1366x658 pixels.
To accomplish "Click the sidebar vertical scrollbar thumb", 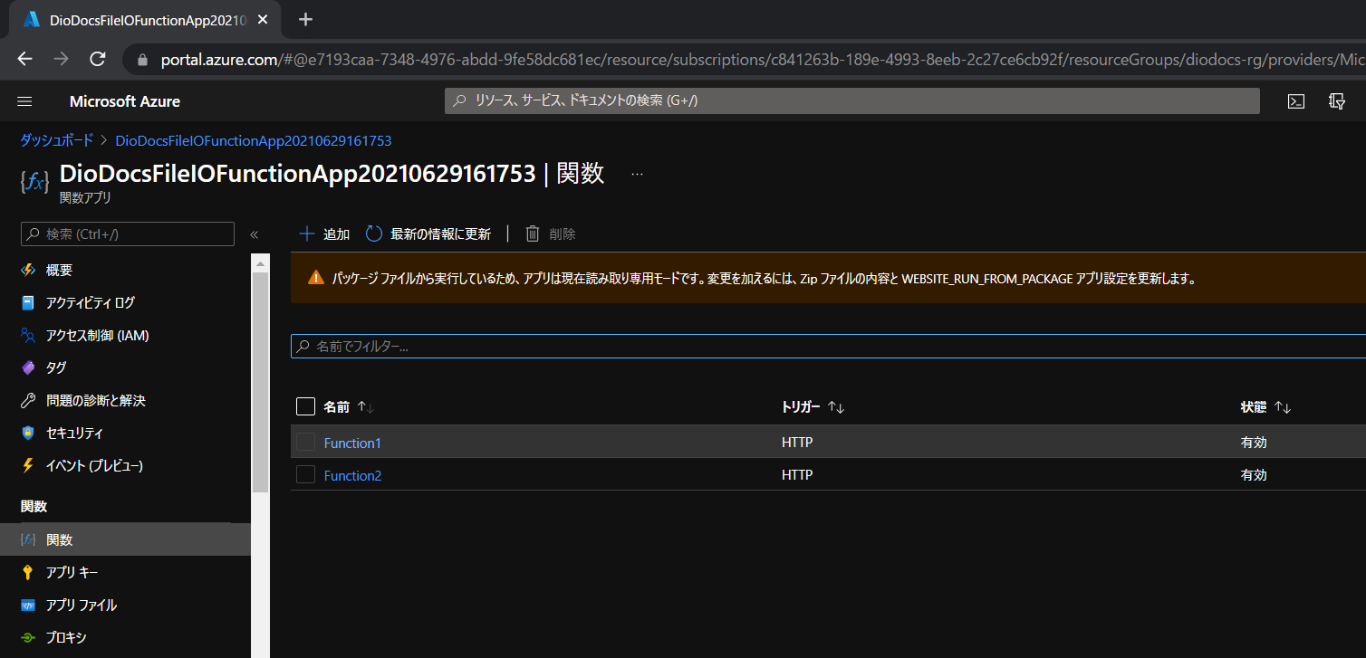I will point(261,381).
